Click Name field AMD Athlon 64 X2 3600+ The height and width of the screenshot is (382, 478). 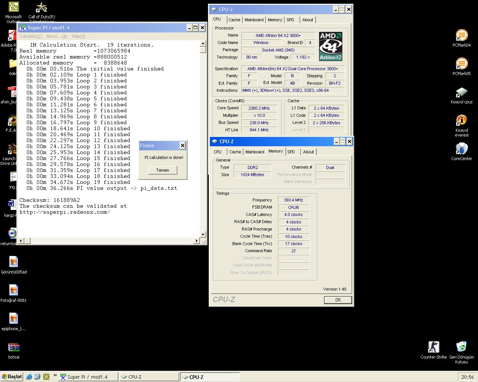278,35
